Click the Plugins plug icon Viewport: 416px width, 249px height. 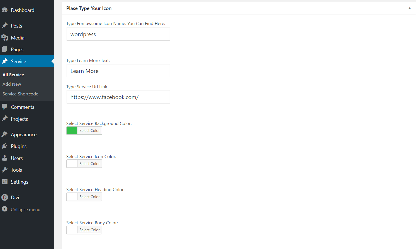point(5,146)
